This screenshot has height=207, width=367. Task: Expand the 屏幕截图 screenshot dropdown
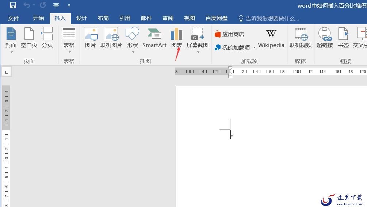tap(198, 52)
